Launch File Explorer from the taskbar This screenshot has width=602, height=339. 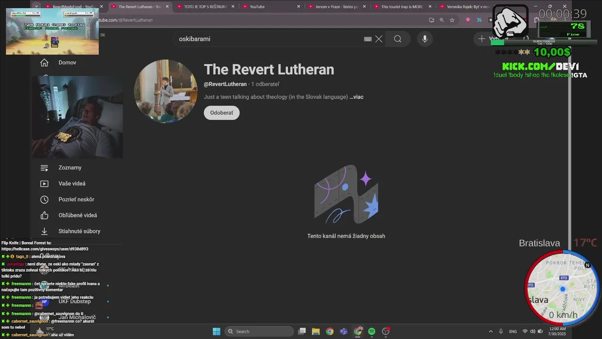coord(316,331)
